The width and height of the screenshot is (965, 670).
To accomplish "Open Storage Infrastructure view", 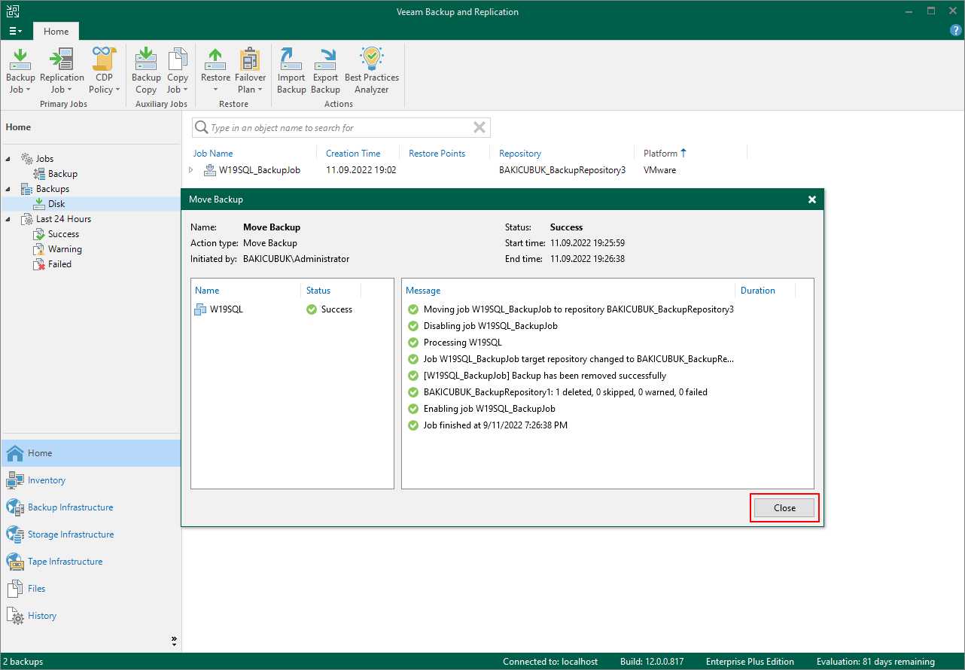I will point(71,534).
